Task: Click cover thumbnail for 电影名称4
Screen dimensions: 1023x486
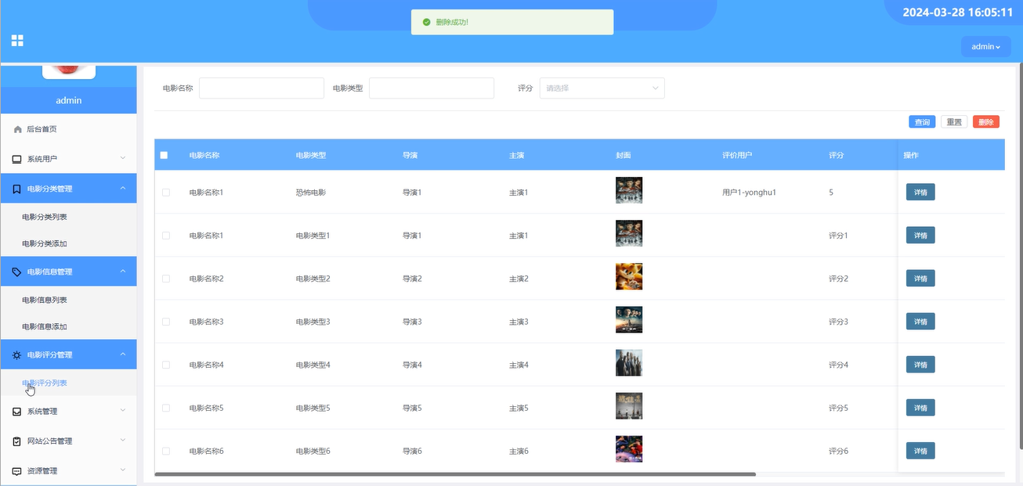Action: coord(629,362)
